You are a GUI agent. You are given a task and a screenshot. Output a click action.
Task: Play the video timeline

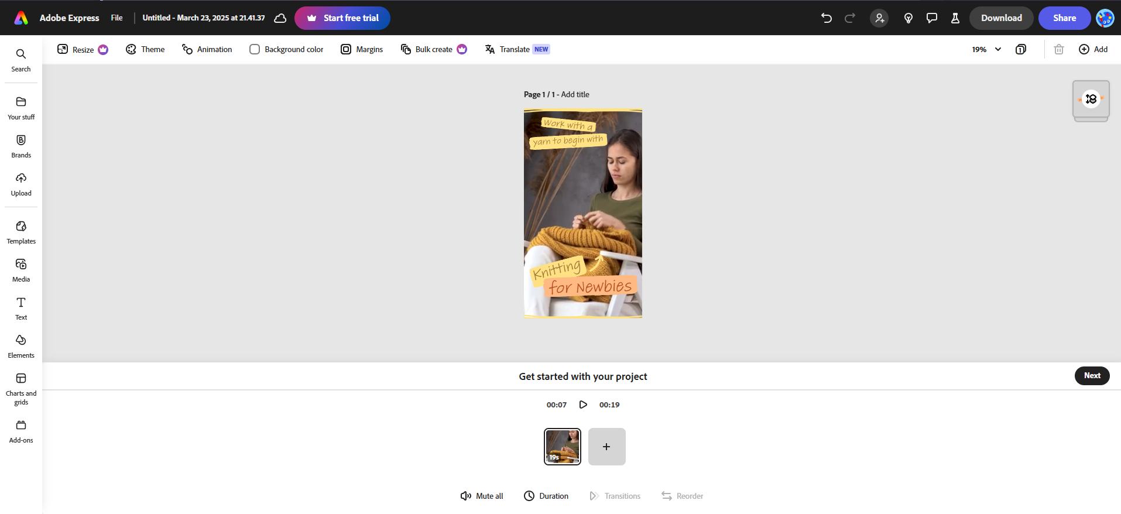pos(583,405)
